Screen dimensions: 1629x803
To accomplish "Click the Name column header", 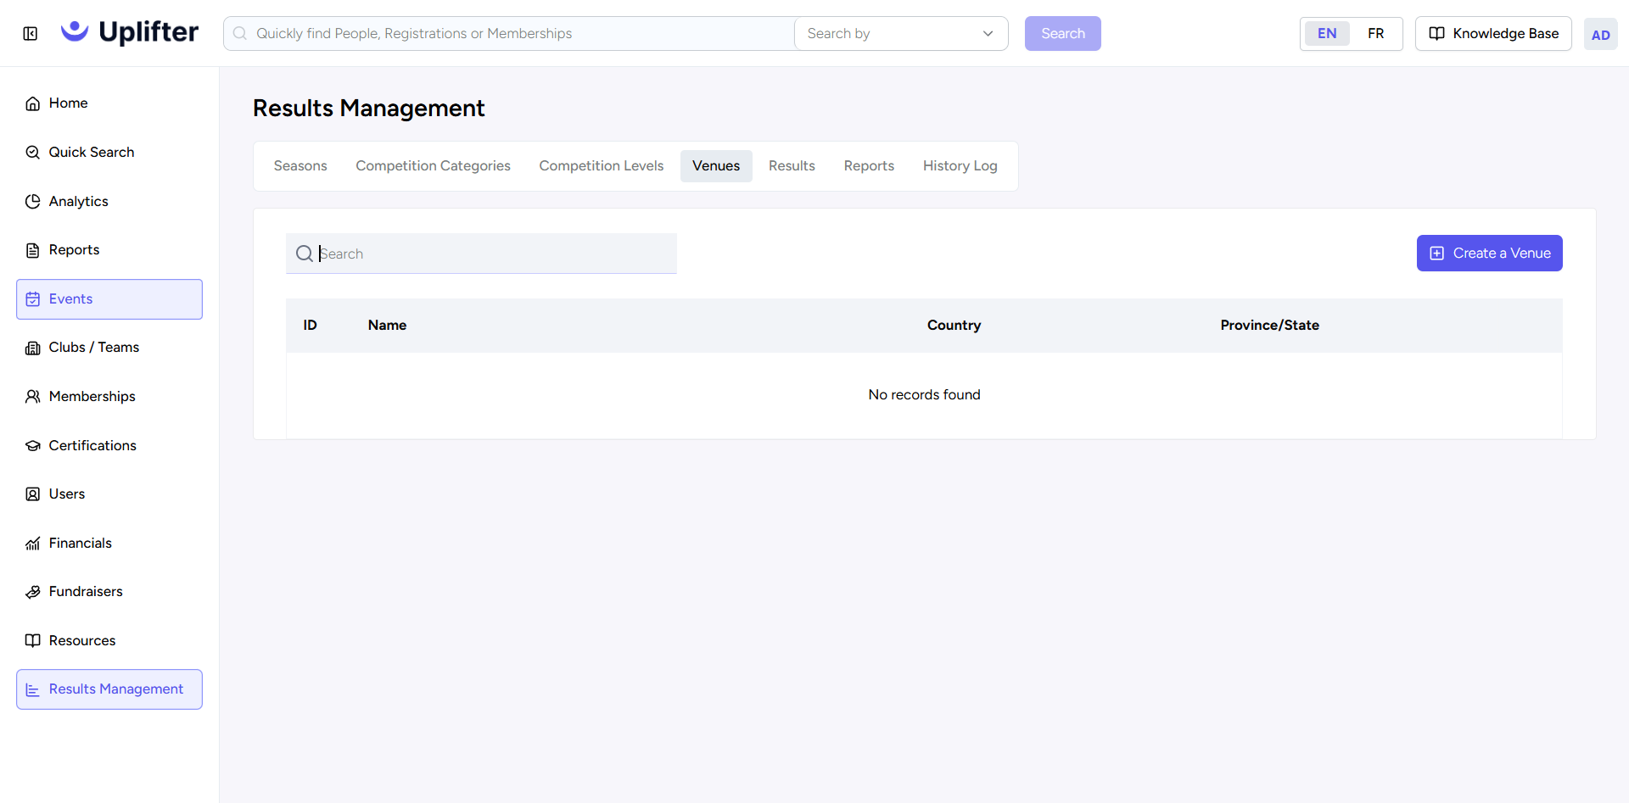I will pos(387,326).
